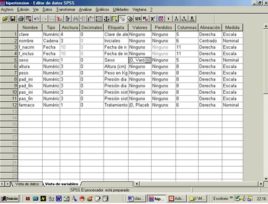Click the Inicio start button
The width and height of the screenshot is (268, 204).
10,199
